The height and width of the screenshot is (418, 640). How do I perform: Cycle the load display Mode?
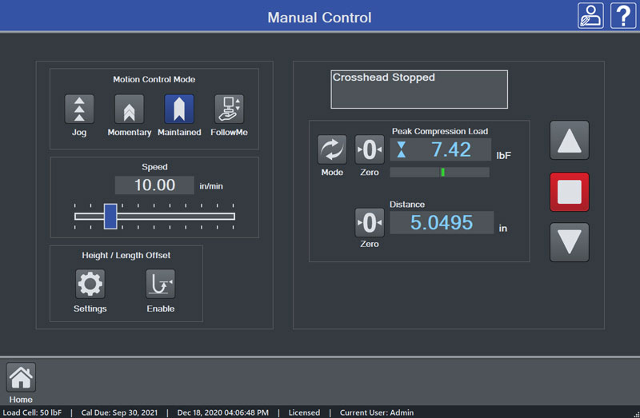[332, 149]
